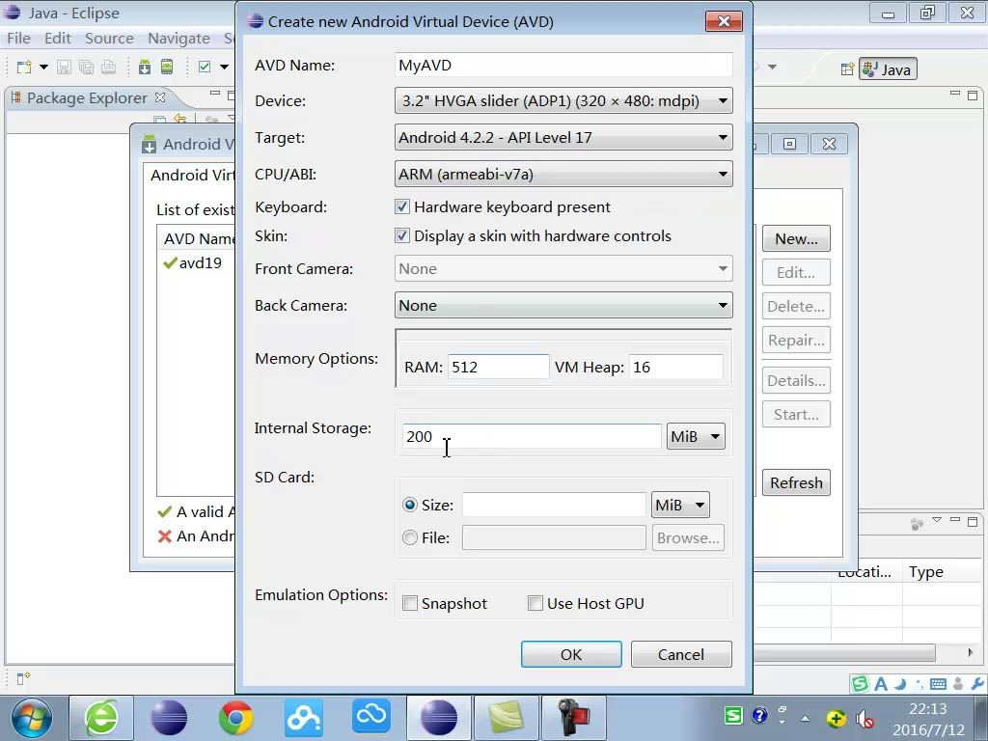Image resolution: width=988 pixels, height=741 pixels.
Task: Click the Eclipse bottom horizontal scrollbar
Action: (x=844, y=653)
